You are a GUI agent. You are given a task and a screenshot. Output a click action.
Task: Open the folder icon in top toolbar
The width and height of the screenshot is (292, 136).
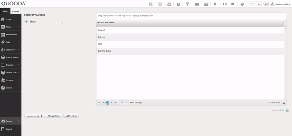(x=197, y=4)
